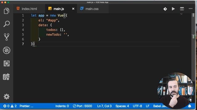Click the error X icon in status bar

point(5,106)
